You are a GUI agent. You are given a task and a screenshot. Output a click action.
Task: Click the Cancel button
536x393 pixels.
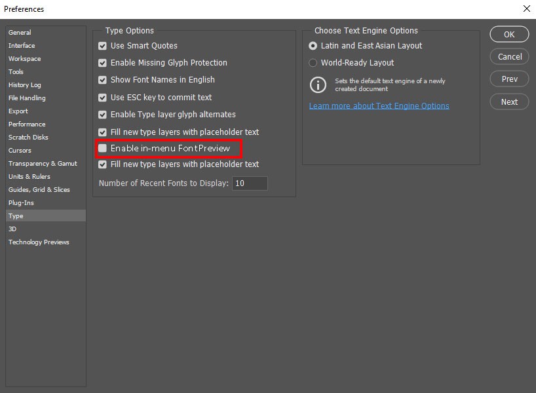509,57
